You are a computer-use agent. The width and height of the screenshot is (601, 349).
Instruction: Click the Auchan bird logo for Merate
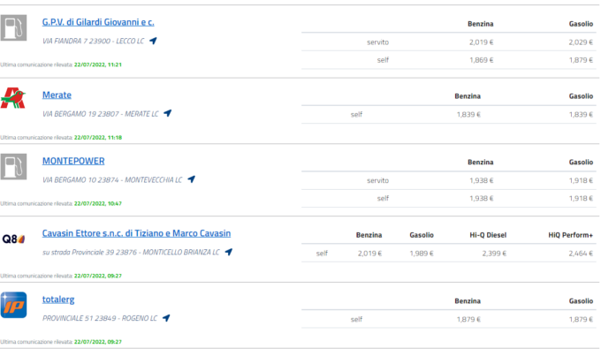tap(13, 98)
